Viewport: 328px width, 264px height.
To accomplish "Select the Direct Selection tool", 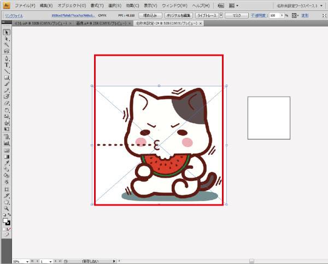I will 7,39.
